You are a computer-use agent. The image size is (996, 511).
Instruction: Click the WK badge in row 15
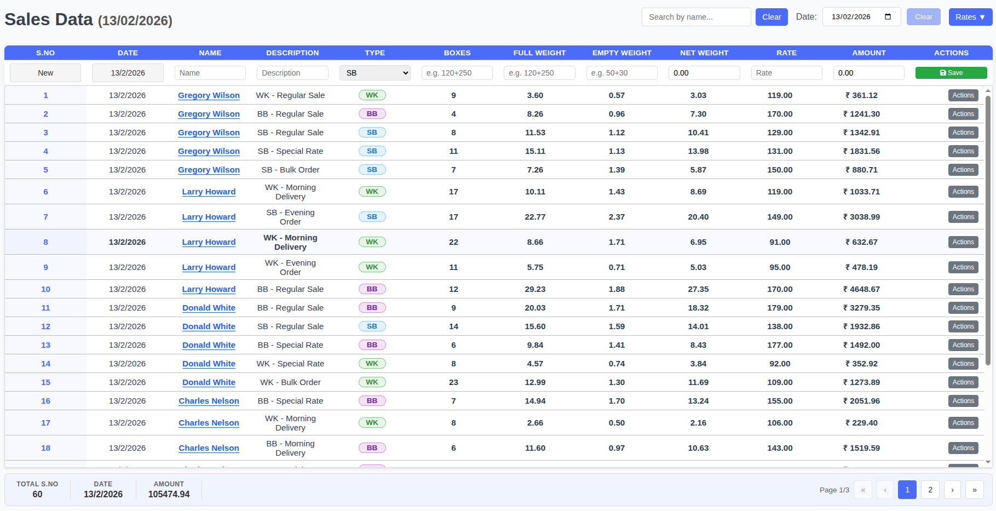pos(372,382)
